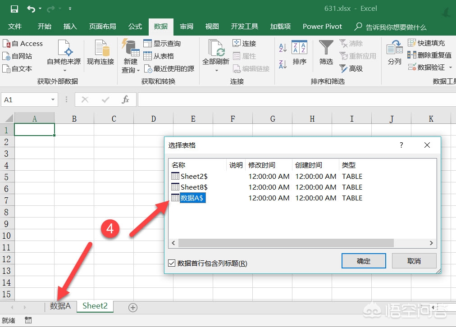Click left arrow of dialog scrollbar
Screen dimensions: 456x327
click(173, 243)
